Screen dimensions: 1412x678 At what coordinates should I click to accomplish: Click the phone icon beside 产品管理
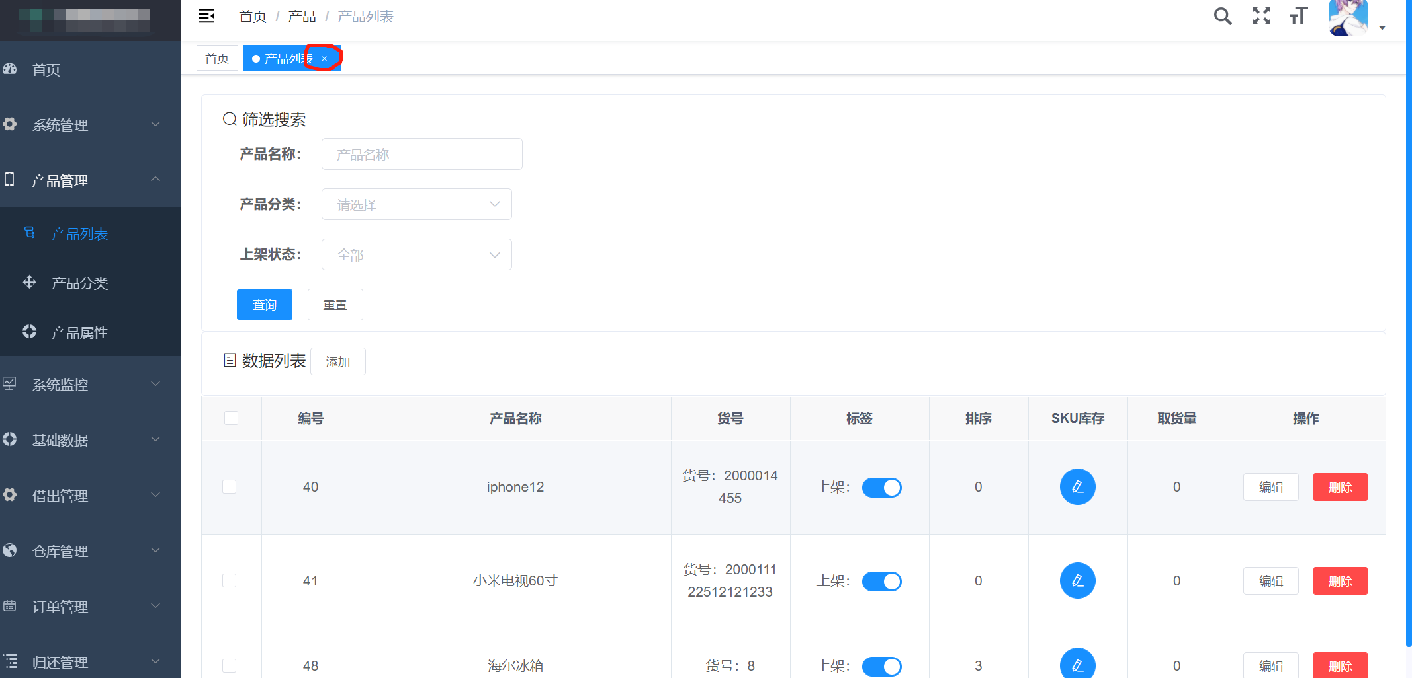tap(10, 179)
